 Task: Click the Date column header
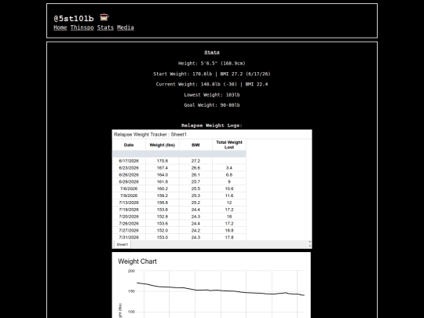coord(129,145)
